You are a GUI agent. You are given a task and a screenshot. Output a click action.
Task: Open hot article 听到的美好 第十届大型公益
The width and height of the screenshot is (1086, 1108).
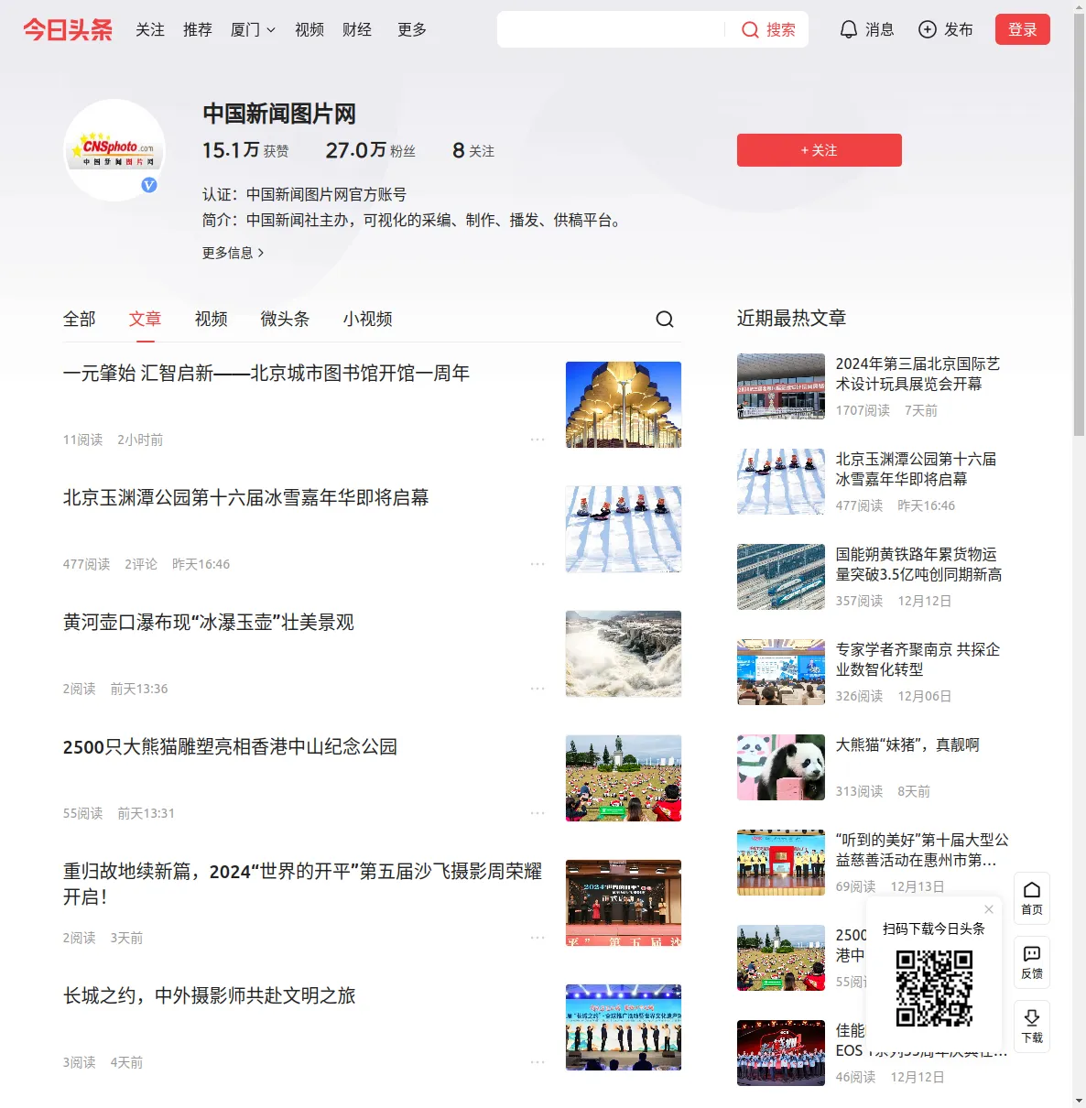pyautogui.click(x=923, y=850)
